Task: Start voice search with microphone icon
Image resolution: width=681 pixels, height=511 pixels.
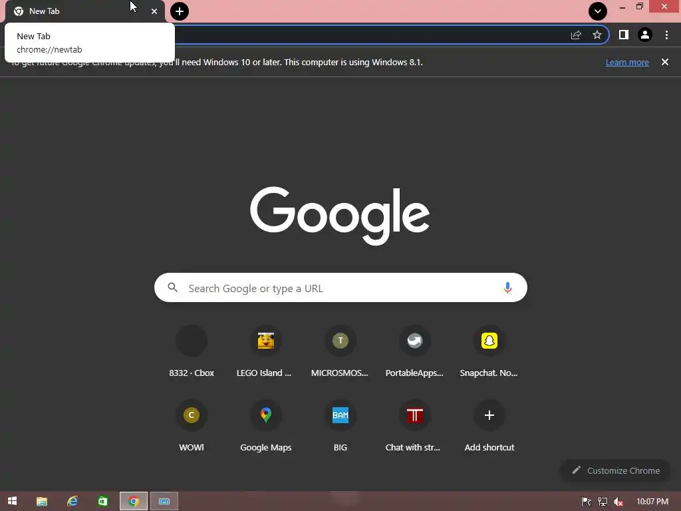Action: pyautogui.click(x=507, y=287)
